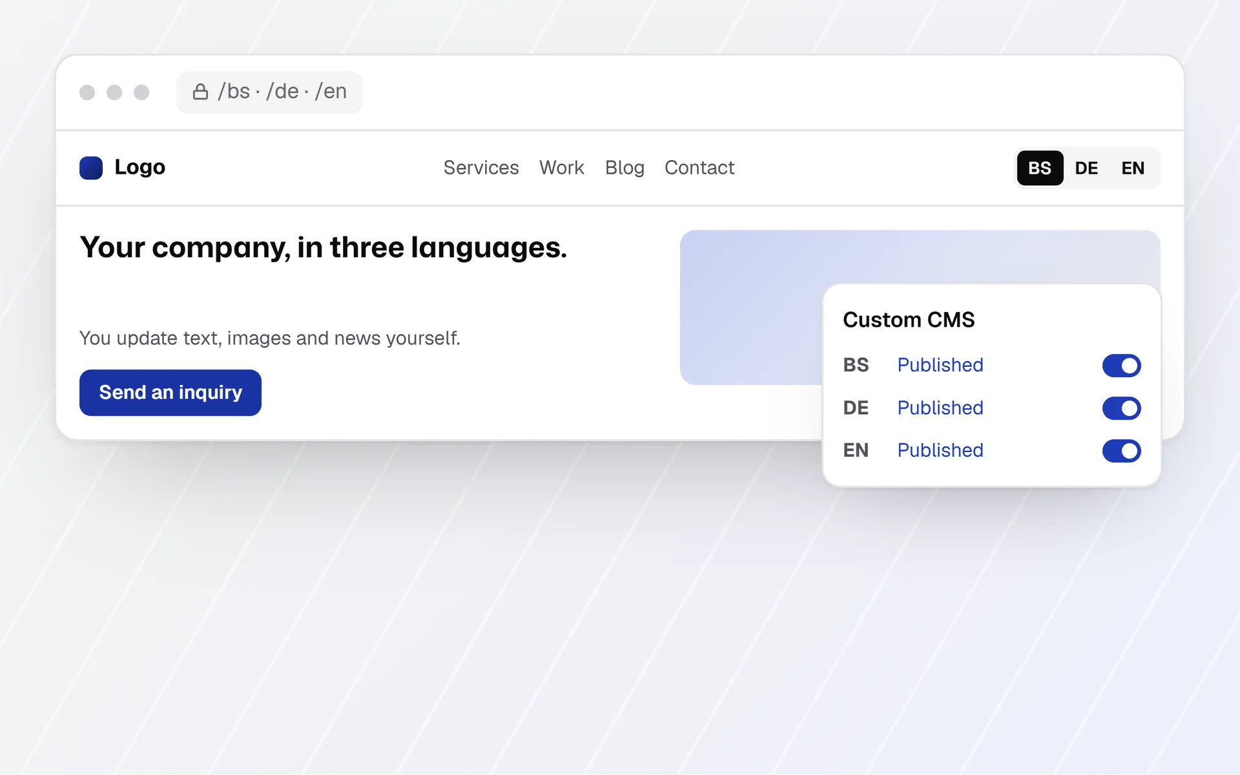
Task: Click the Custom CMS heading
Action: [x=909, y=320]
